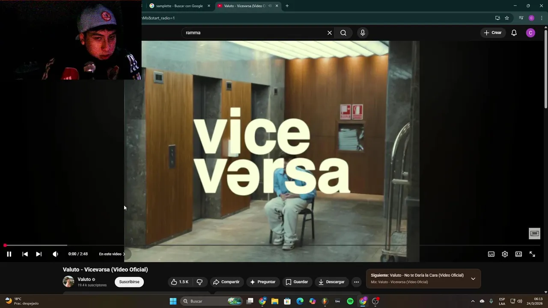Viewport: 548px width, 308px height.
Task: Open the more actions ellipsis menu
Action: click(356, 282)
